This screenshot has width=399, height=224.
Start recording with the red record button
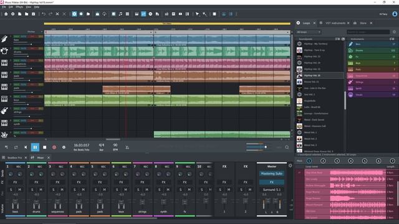point(54,147)
